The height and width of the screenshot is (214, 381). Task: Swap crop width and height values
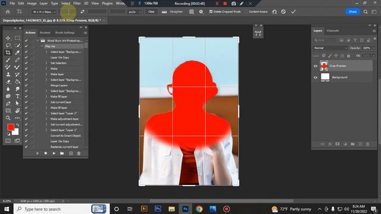coord(82,12)
